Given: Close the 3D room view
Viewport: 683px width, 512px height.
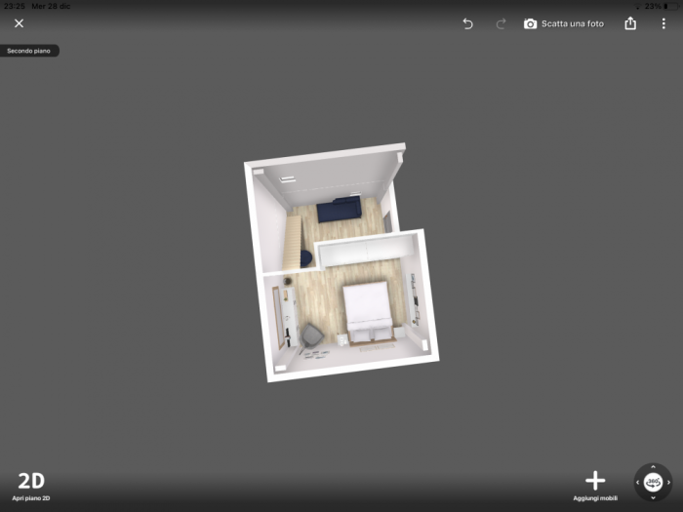Looking at the screenshot, I should [19, 23].
